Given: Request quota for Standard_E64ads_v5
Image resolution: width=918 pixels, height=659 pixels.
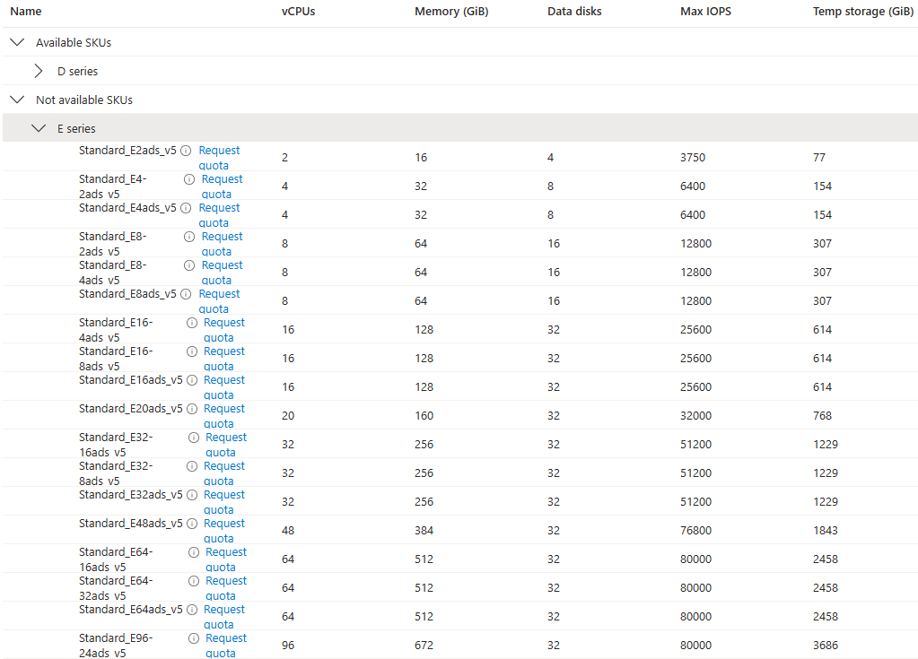Looking at the screenshot, I should 224,617.
